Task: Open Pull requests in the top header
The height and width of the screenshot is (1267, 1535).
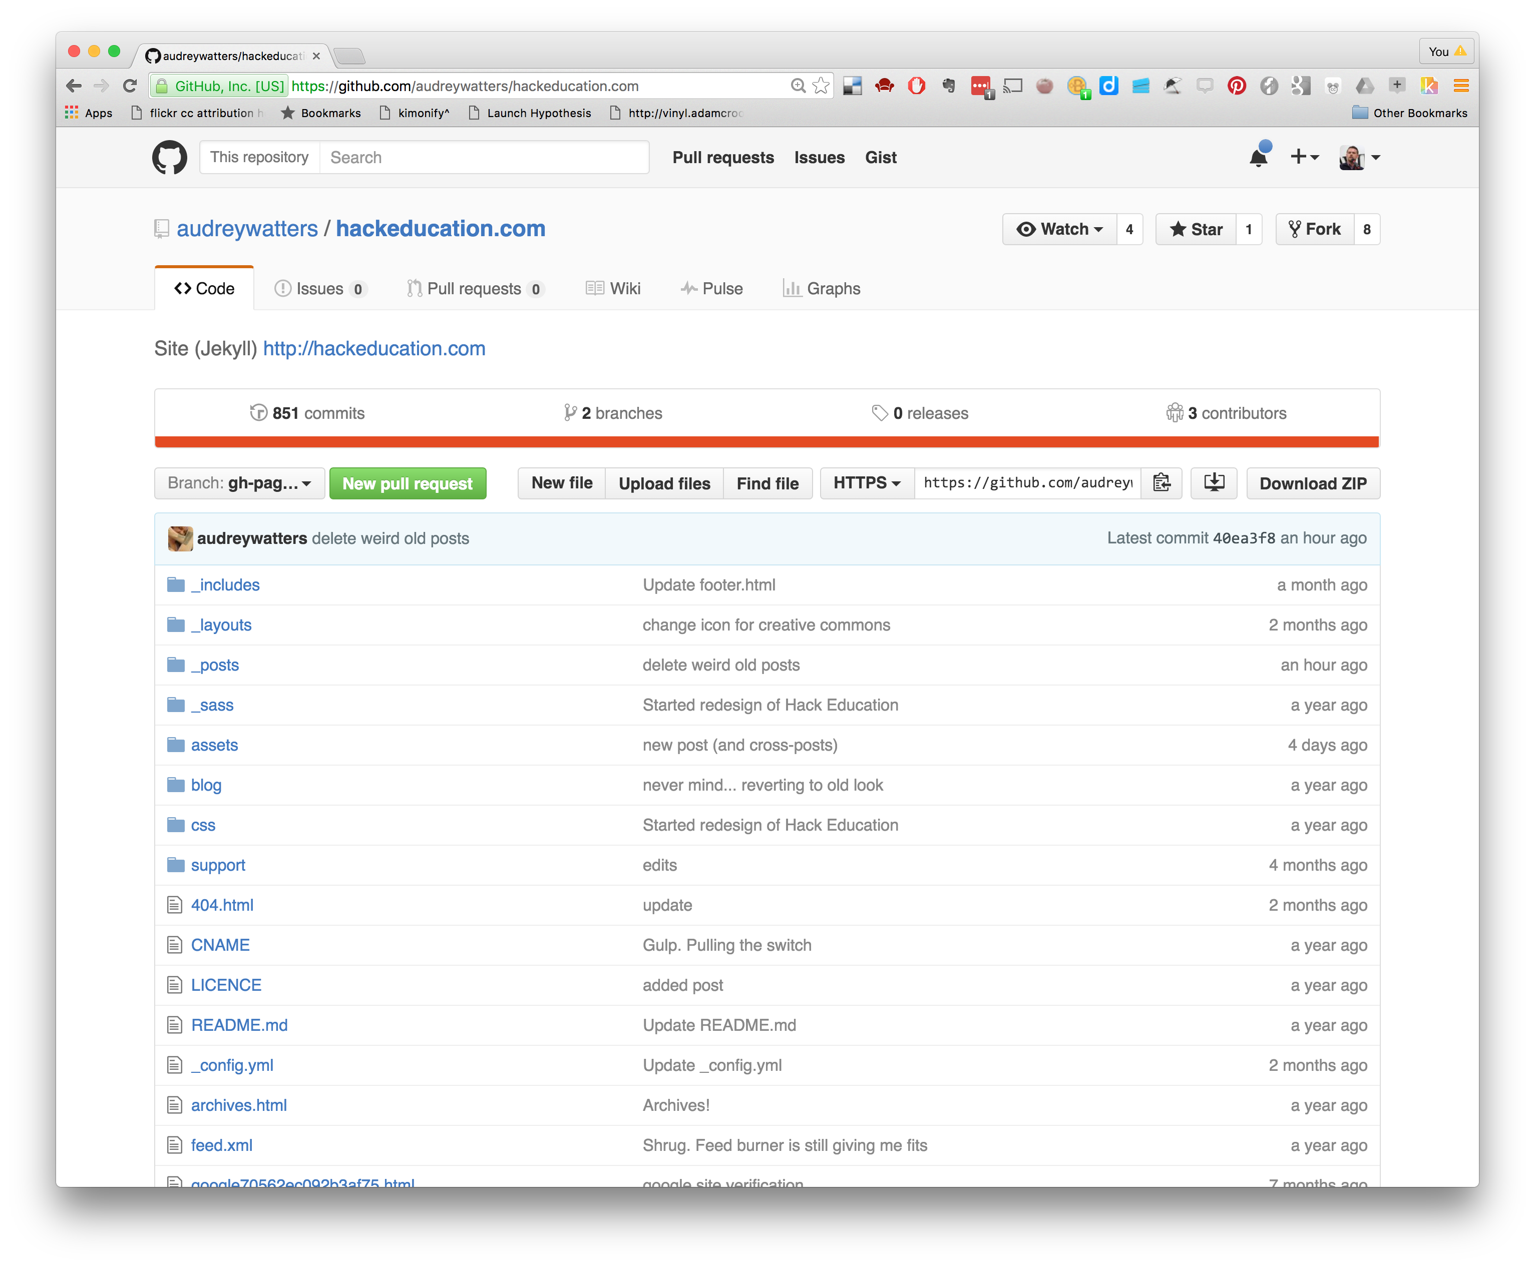Action: pos(723,157)
